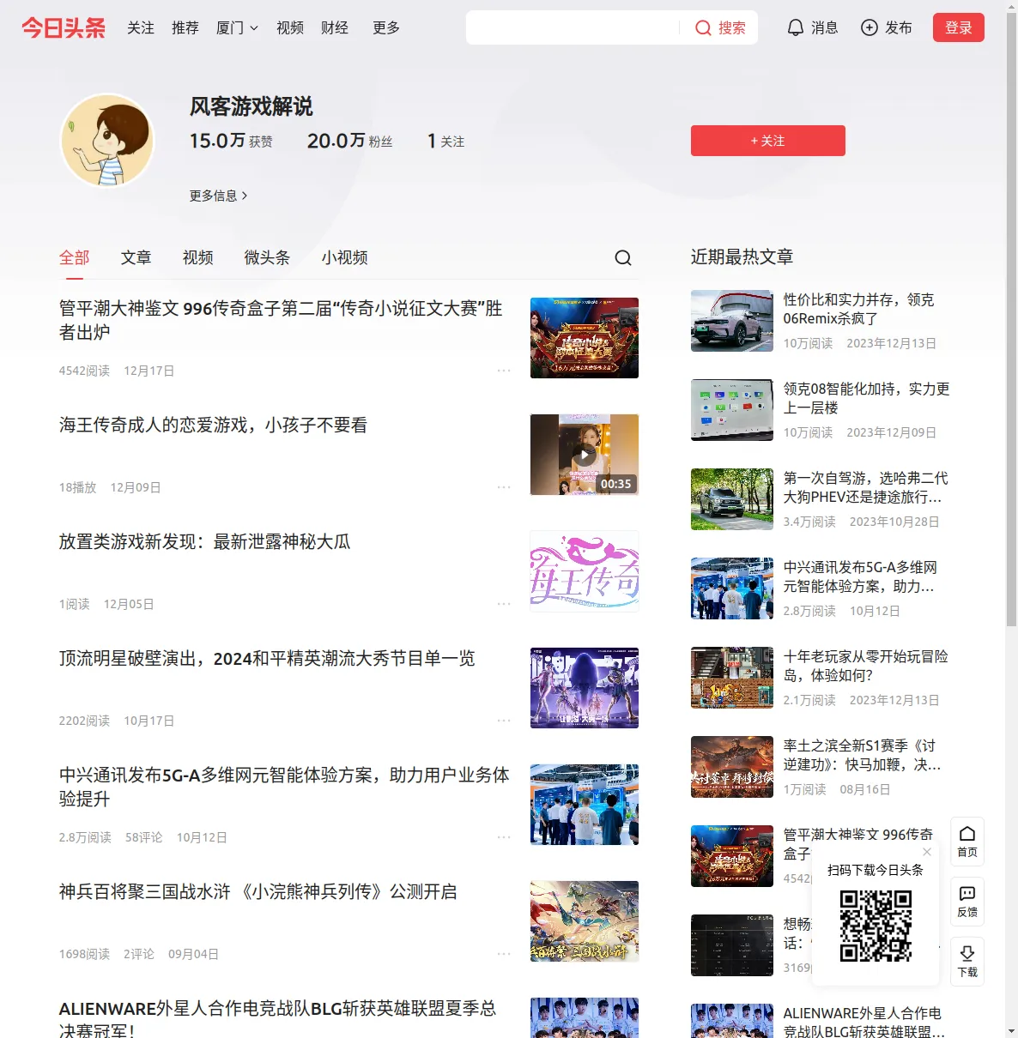
Task: Go to the 推荐 navigation item
Action: tap(185, 27)
